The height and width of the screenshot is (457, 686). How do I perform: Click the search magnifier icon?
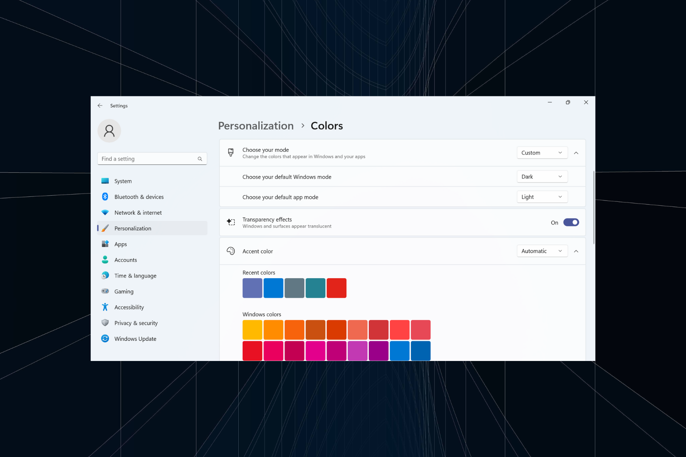[x=200, y=159]
